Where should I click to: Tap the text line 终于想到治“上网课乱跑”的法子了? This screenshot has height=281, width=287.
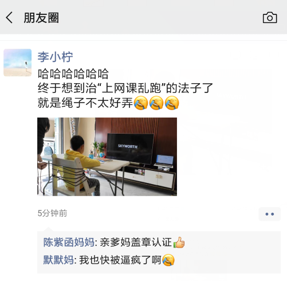[125, 88]
